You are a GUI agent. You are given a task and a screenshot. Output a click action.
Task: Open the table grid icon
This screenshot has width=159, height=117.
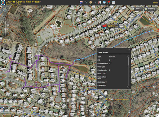tap(113, 2)
